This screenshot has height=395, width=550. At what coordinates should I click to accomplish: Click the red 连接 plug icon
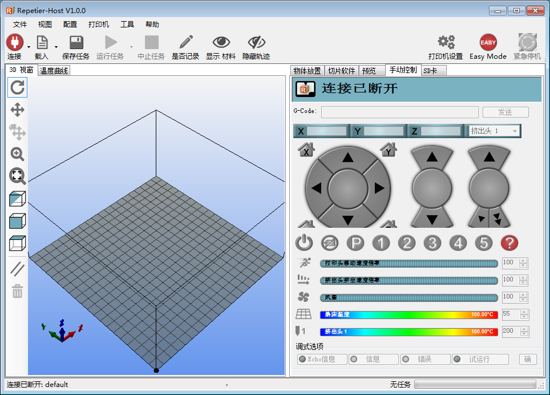pyautogui.click(x=15, y=42)
